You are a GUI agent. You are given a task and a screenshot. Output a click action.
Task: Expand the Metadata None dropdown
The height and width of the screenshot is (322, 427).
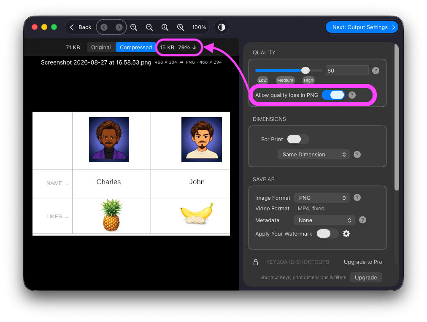click(324, 220)
